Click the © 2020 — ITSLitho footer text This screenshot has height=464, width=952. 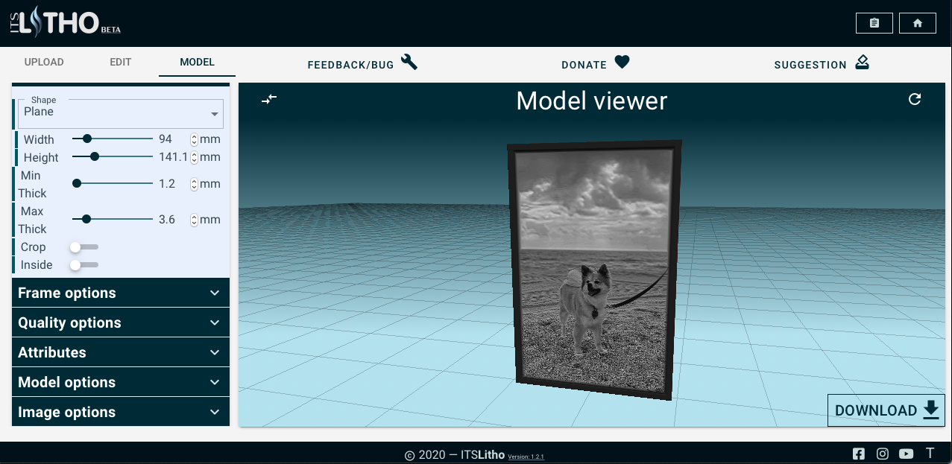point(455,454)
